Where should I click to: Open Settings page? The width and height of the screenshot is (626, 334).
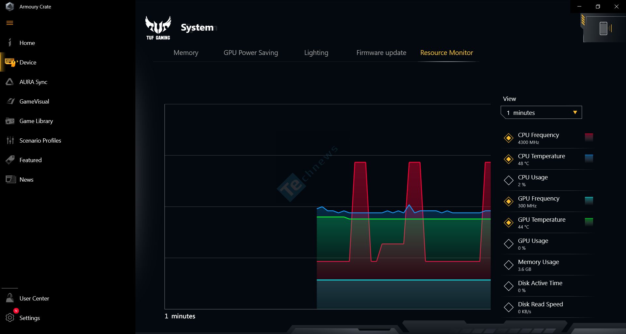click(x=30, y=318)
